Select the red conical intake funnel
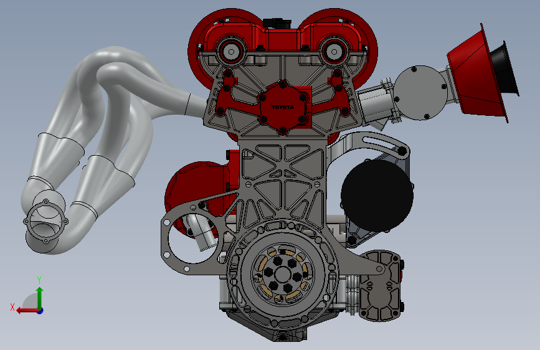This screenshot has height=350, width=540. pyautogui.click(x=476, y=73)
